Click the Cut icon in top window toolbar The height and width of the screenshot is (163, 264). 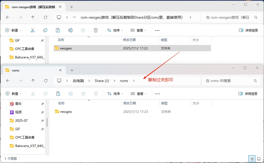click(33, 30)
